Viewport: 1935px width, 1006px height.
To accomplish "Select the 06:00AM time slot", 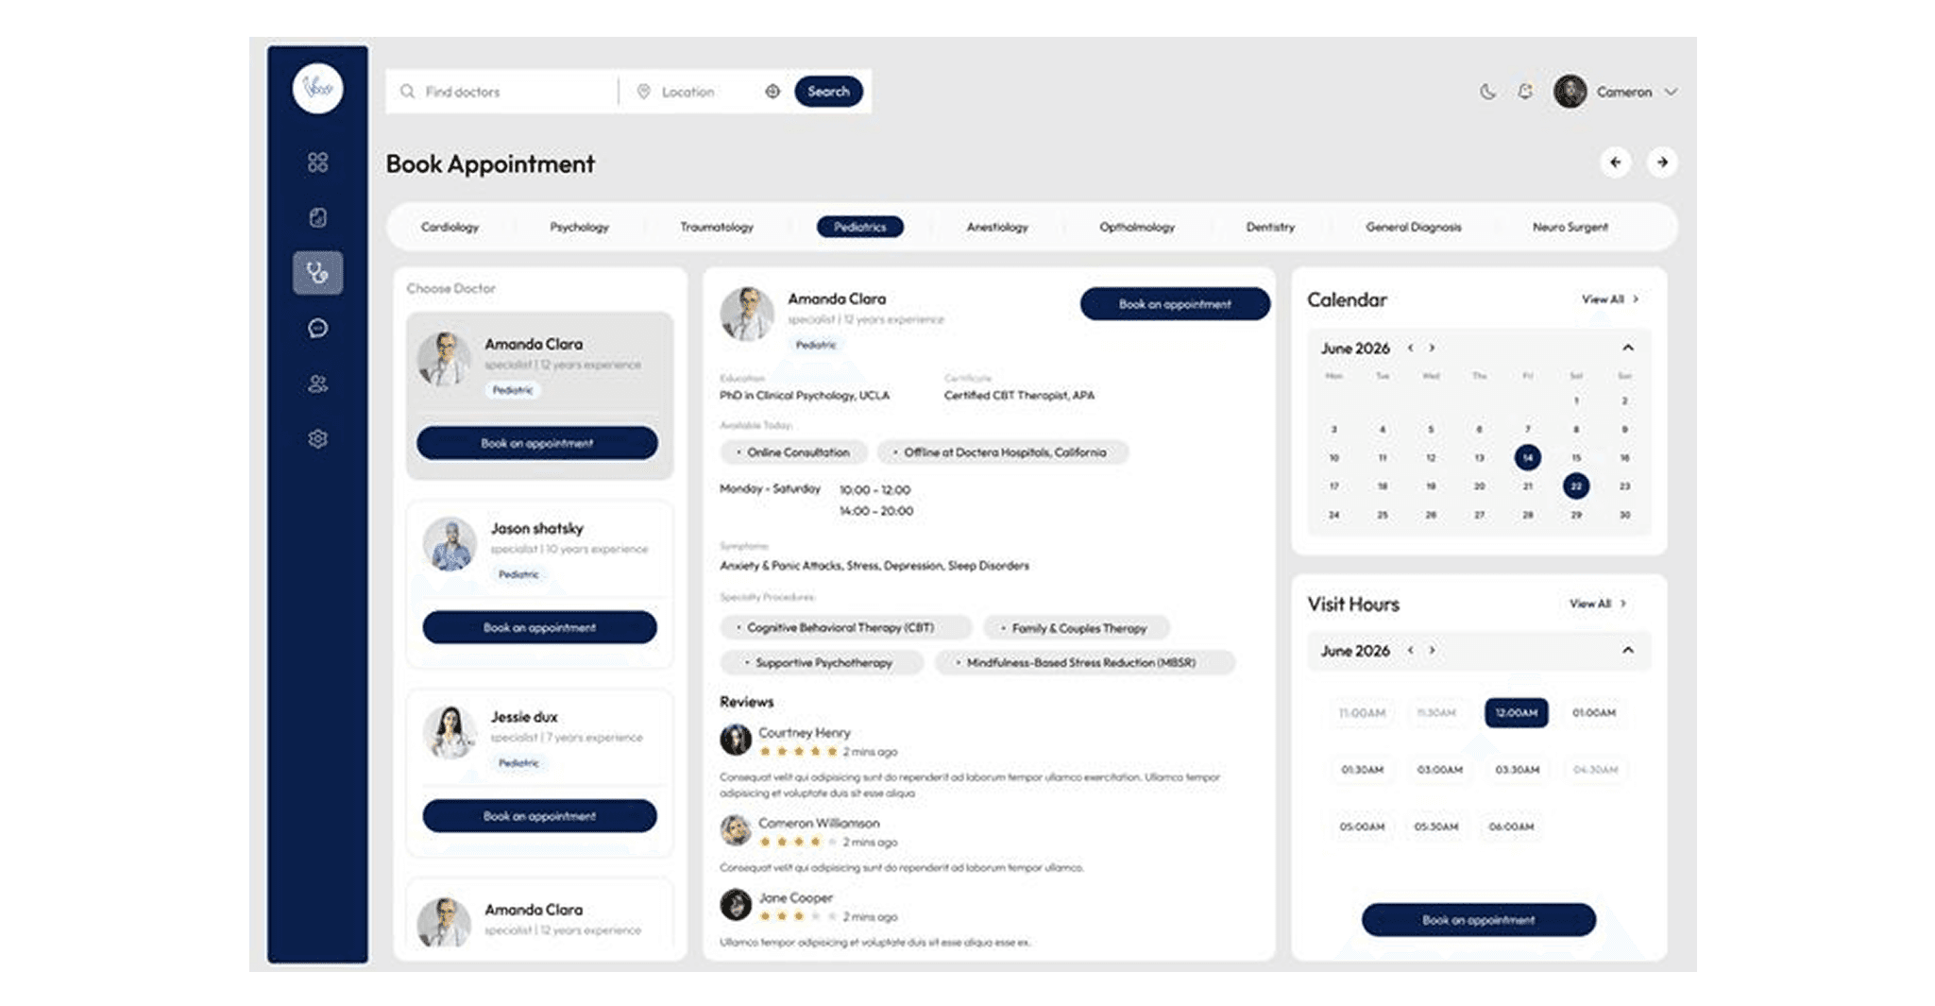I will coord(1511,827).
